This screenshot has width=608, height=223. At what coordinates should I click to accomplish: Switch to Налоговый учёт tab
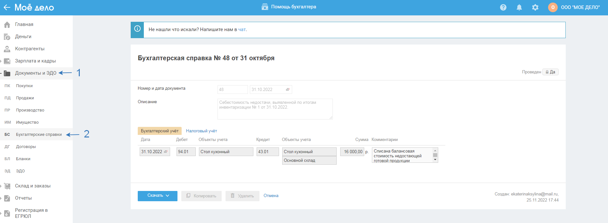click(x=201, y=131)
